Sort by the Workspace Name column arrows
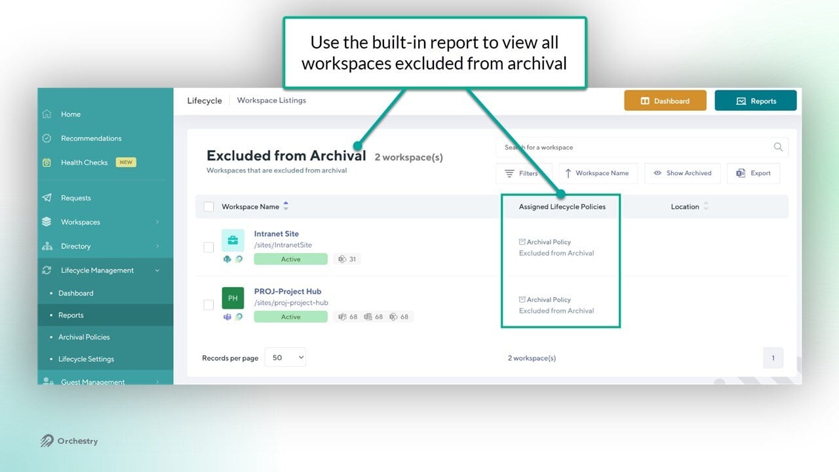 click(286, 206)
